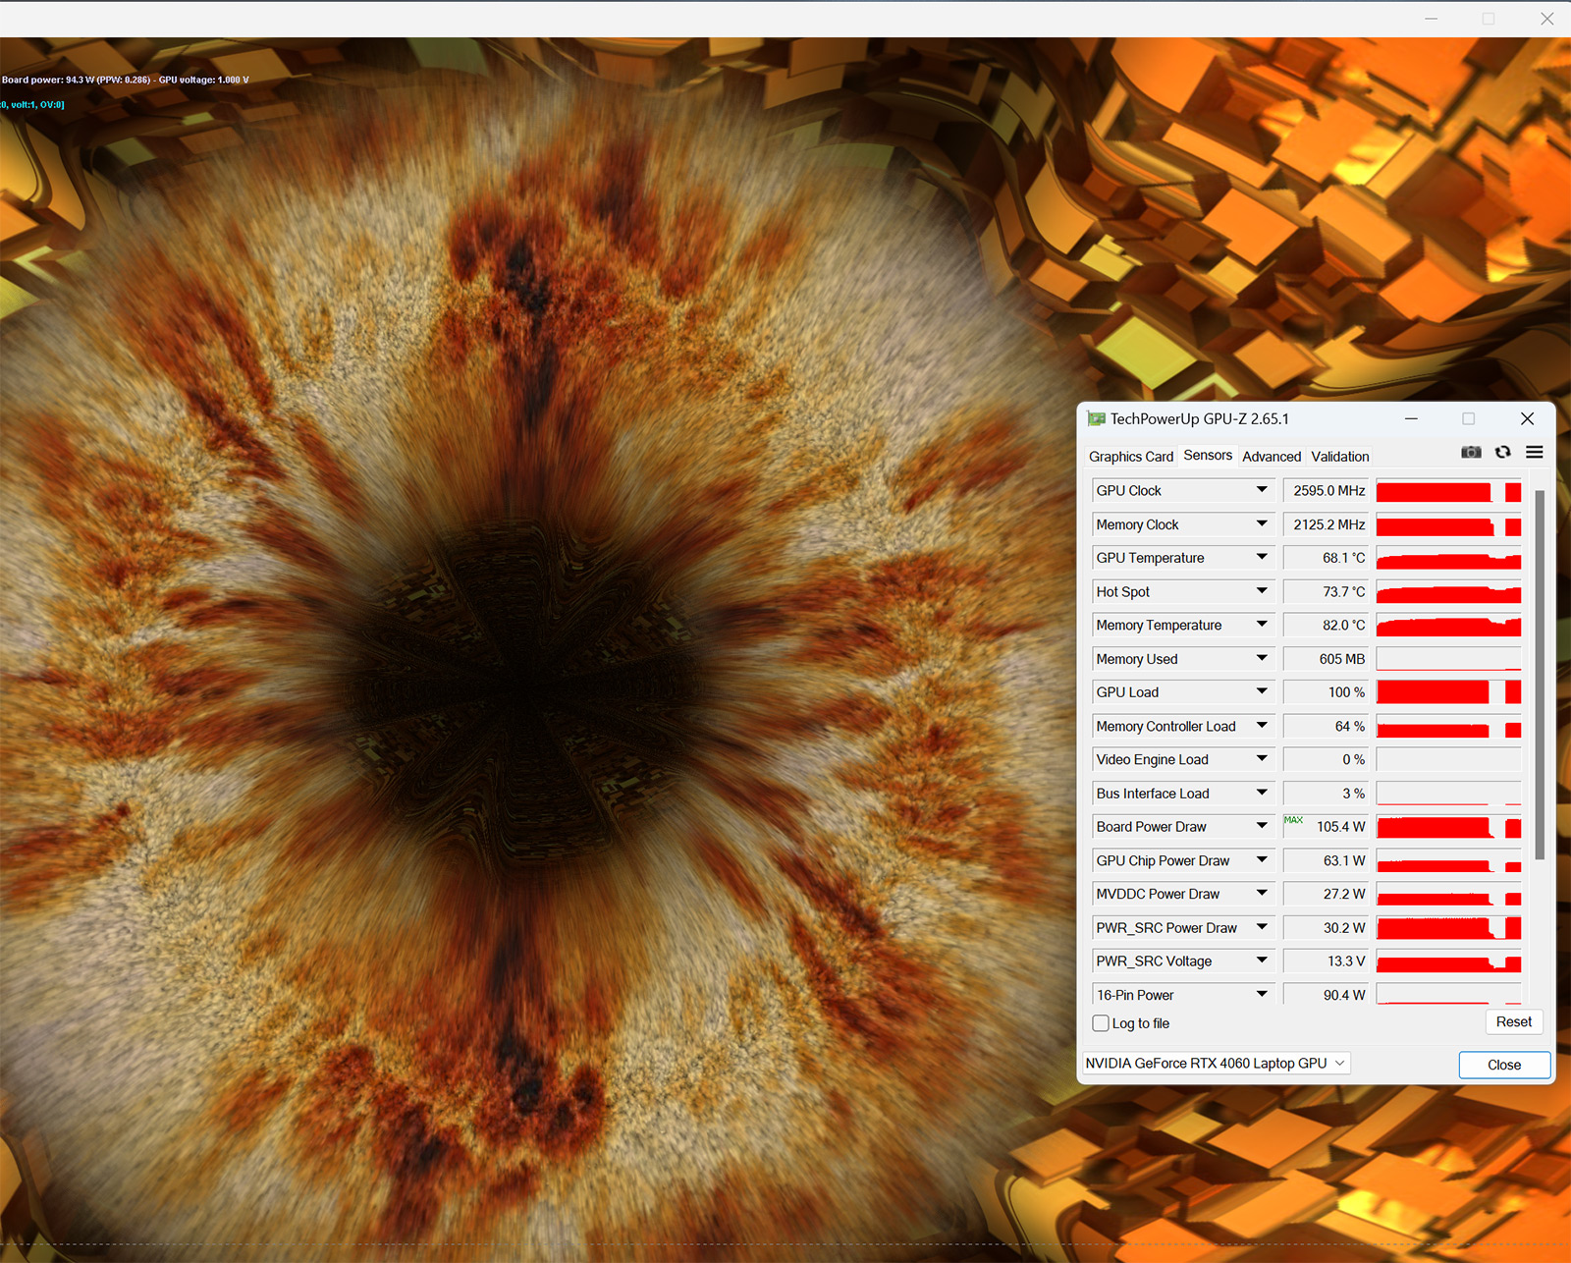Screen dimensions: 1571x1263
Task: Close the FurMark benchmark window
Action: click(x=1546, y=19)
